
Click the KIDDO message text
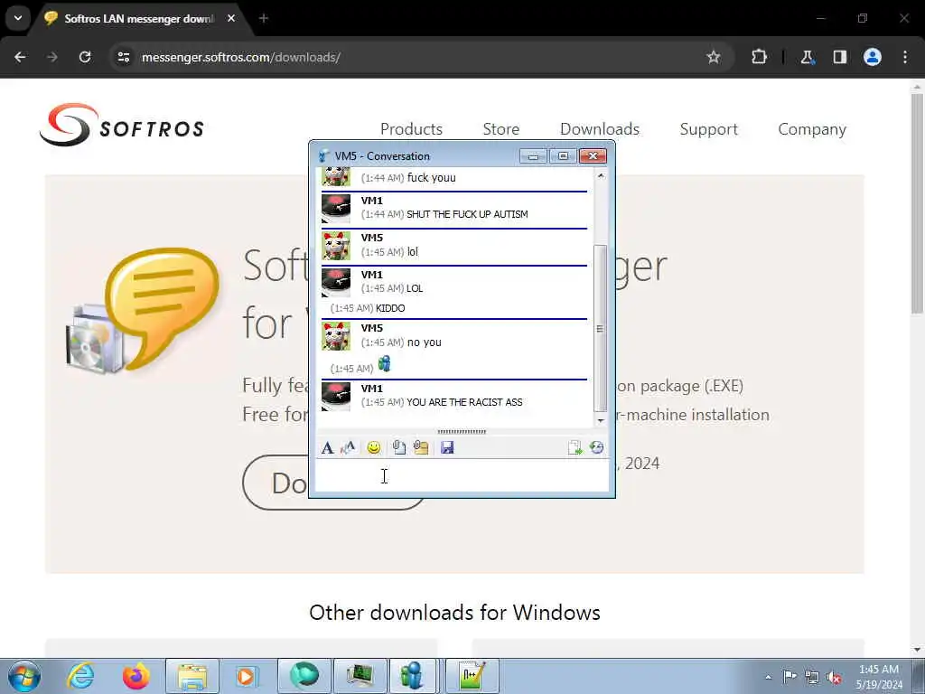coord(390,308)
